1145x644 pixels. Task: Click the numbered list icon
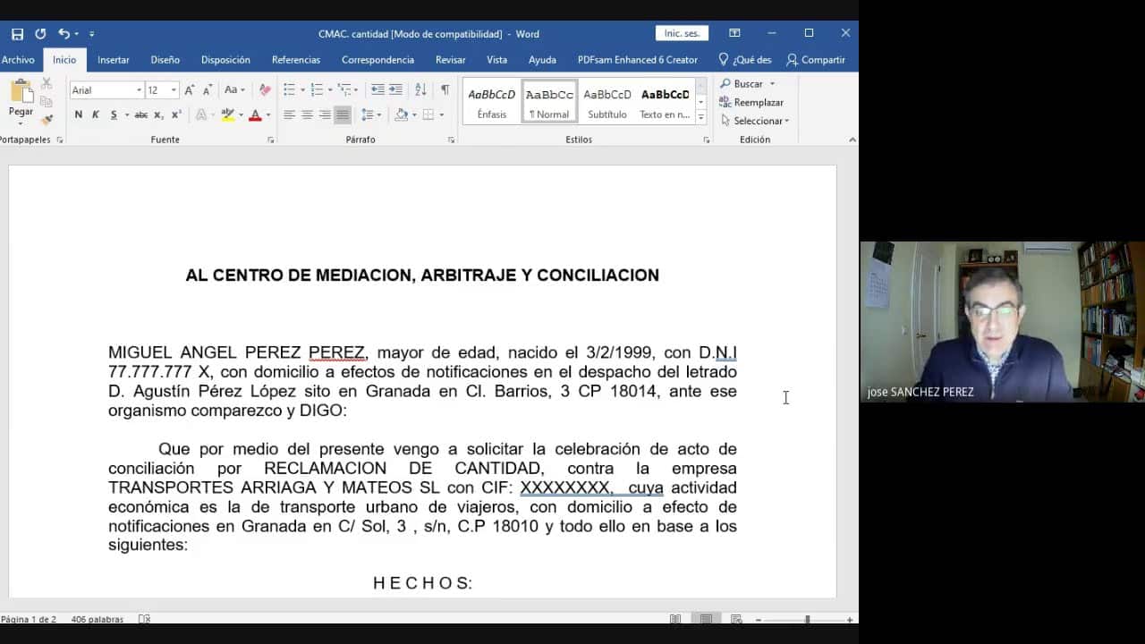click(317, 89)
